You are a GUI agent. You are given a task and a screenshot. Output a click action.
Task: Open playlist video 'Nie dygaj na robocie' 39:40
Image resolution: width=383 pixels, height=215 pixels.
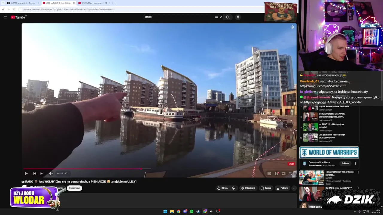(329, 127)
